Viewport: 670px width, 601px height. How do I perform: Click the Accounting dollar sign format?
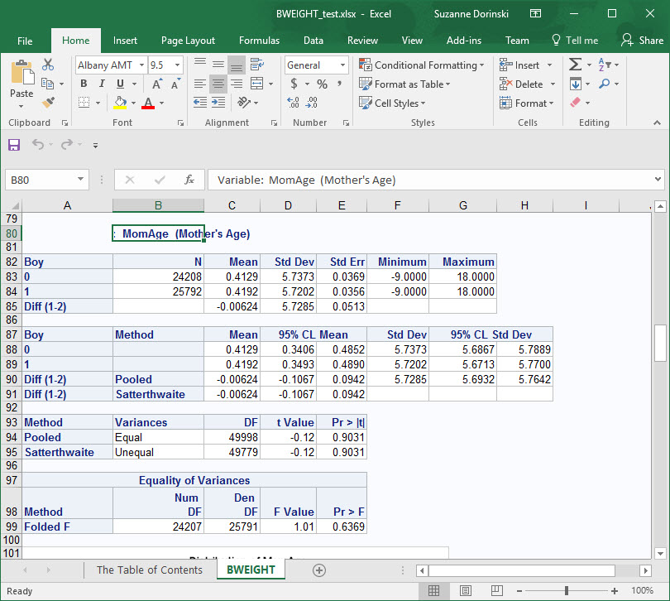click(294, 84)
